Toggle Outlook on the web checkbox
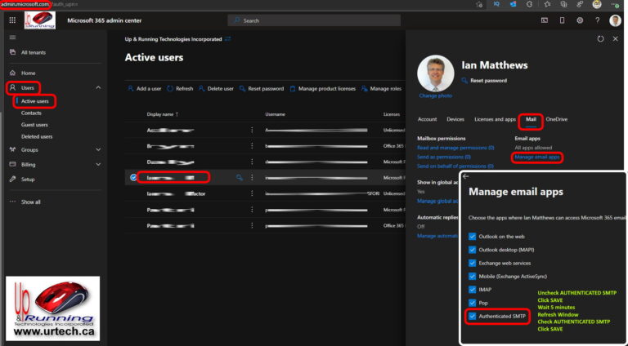 [472, 236]
